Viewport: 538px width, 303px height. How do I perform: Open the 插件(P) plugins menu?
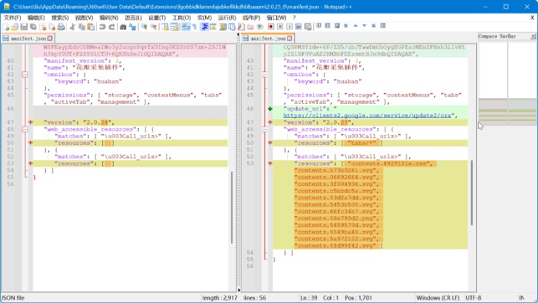click(x=252, y=18)
